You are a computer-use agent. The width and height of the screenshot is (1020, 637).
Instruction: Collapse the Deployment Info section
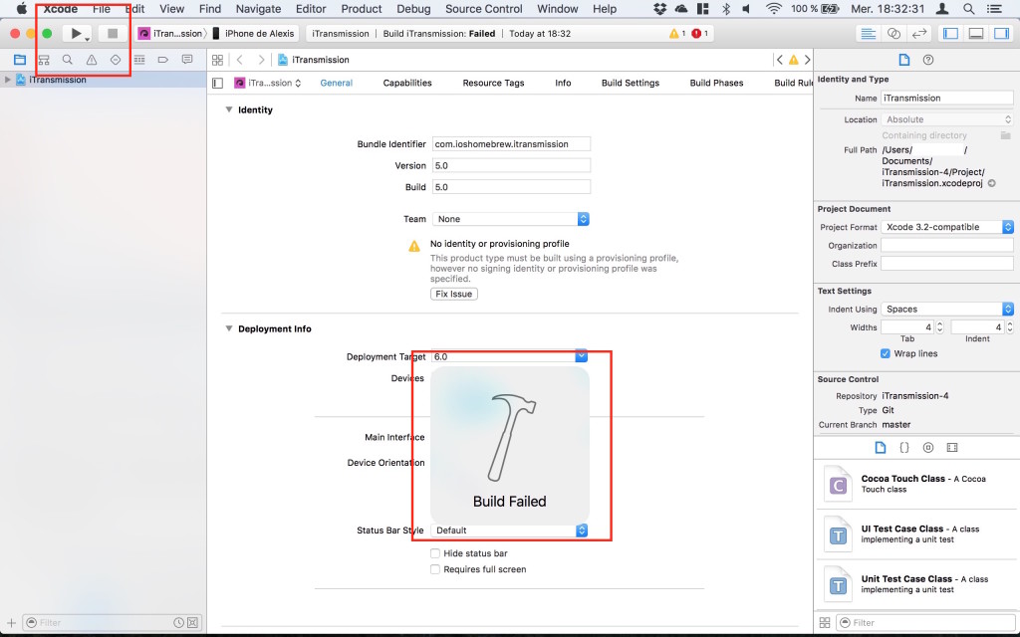229,328
